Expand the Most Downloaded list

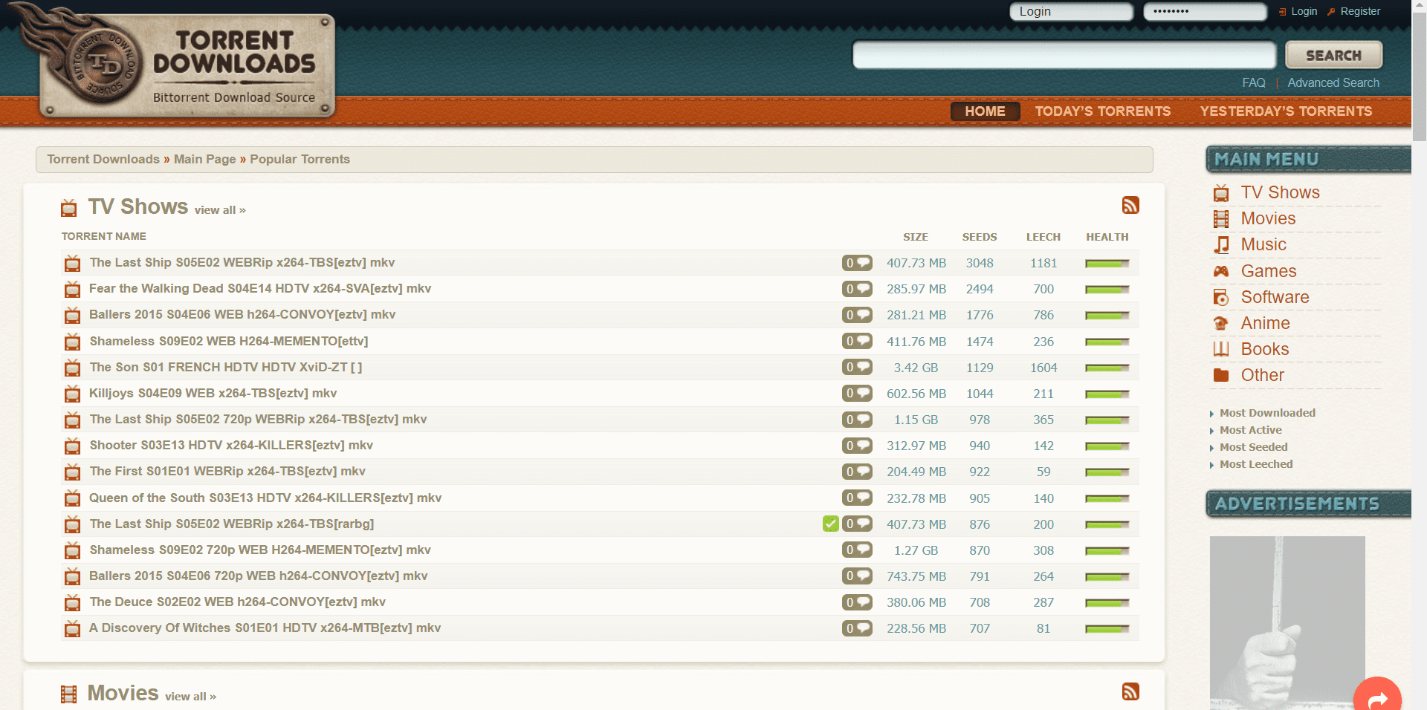(x=1266, y=413)
